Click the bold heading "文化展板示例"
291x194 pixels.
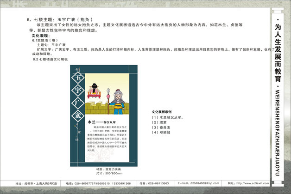click(x=162, y=112)
